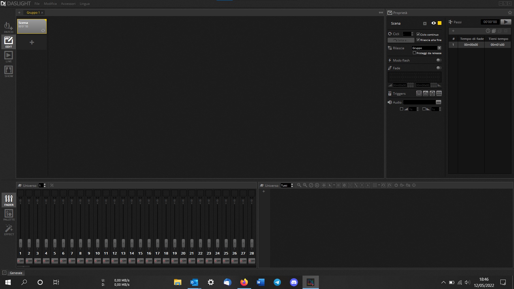The width and height of the screenshot is (514, 289).
Task: Open the MIDI trigger piano icon
Action: click(x=419, y=93)
